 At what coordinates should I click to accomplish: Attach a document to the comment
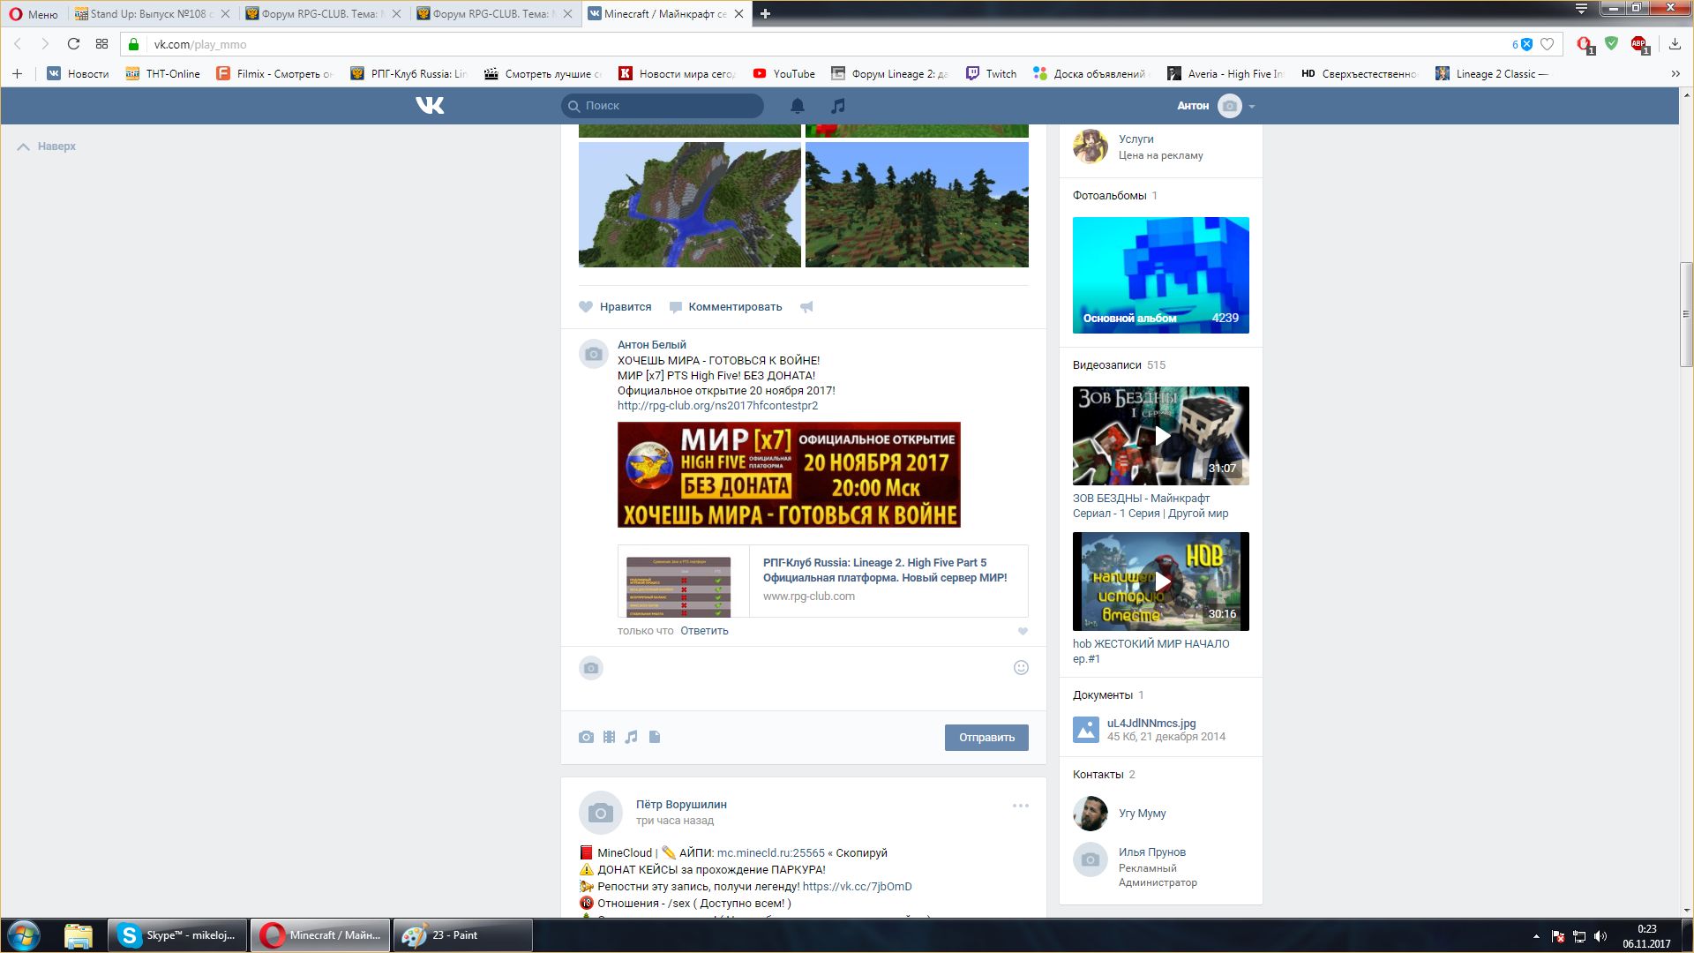[x=655, y=737]
